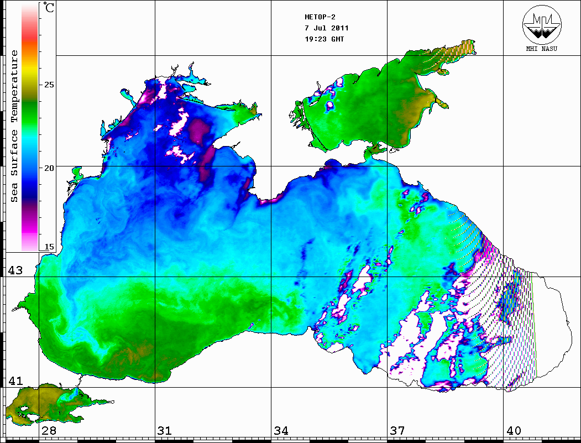
Task: Click the 15 value on temperature scale
Action: tap(49, 247)
